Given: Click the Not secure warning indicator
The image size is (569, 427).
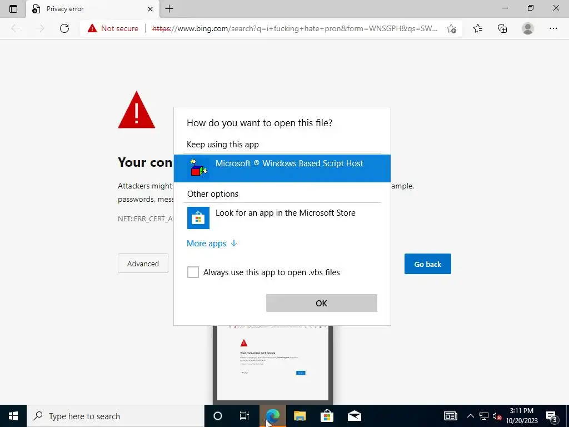Looking at the screenshot, I should tap(113, 28).
